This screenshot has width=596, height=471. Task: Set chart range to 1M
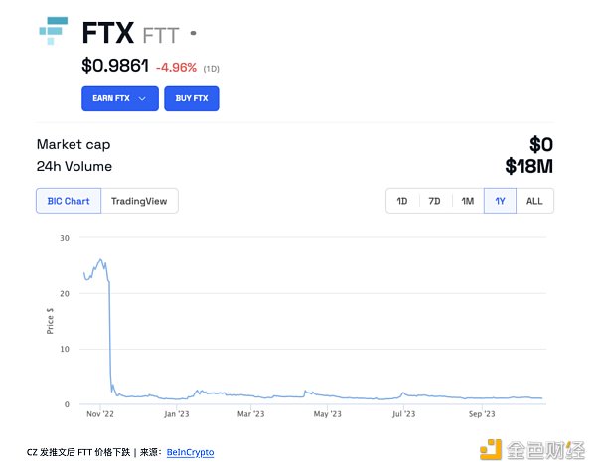[467, 201]
